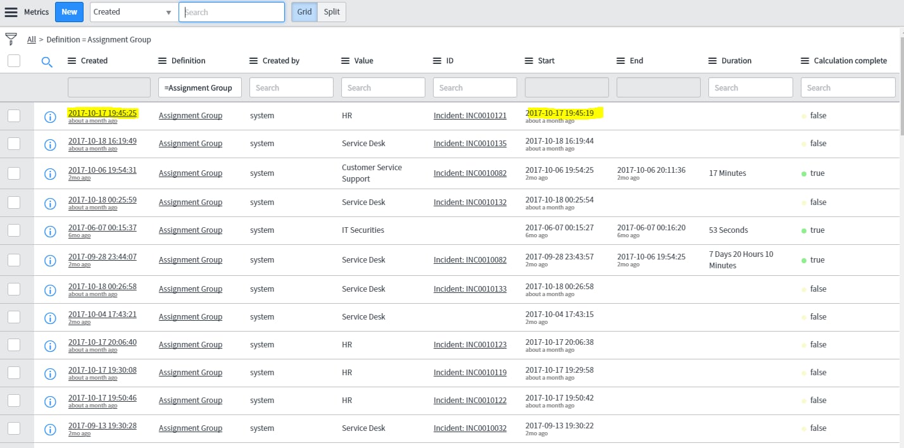Image resolution: width=904 pixels, height=448 pixels.
Task: Open Created by column options icon
Action: pyautogui.click(x=254, y=61)
